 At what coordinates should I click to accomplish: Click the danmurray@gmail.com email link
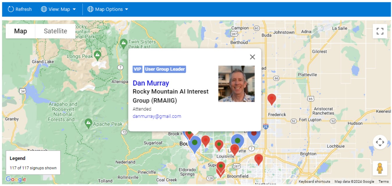pyautogui.click(x=157, y=116)
